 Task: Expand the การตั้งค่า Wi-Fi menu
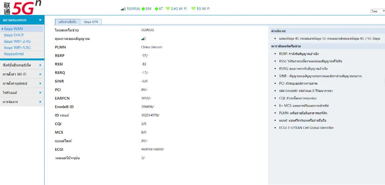pos(22,74)
